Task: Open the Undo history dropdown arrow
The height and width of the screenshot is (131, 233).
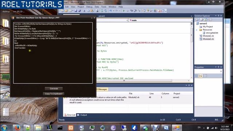Action: coord(114,11)
